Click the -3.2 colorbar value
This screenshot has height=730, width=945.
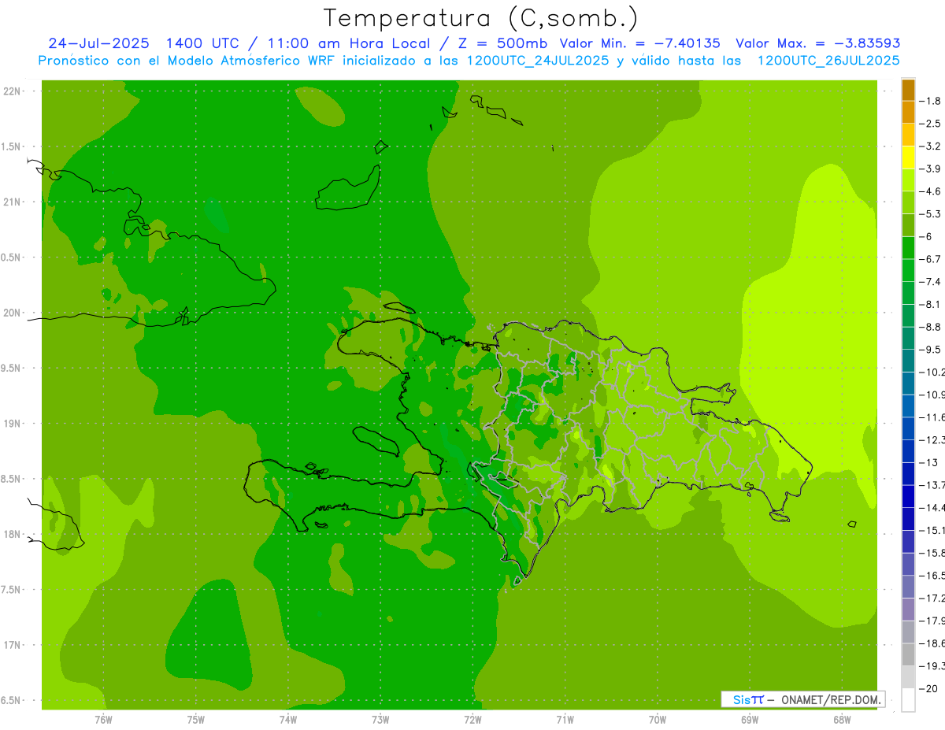coord(930,146)
